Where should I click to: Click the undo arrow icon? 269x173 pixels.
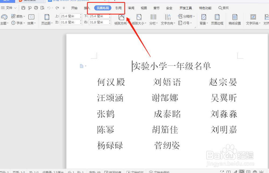coord(49,8)
